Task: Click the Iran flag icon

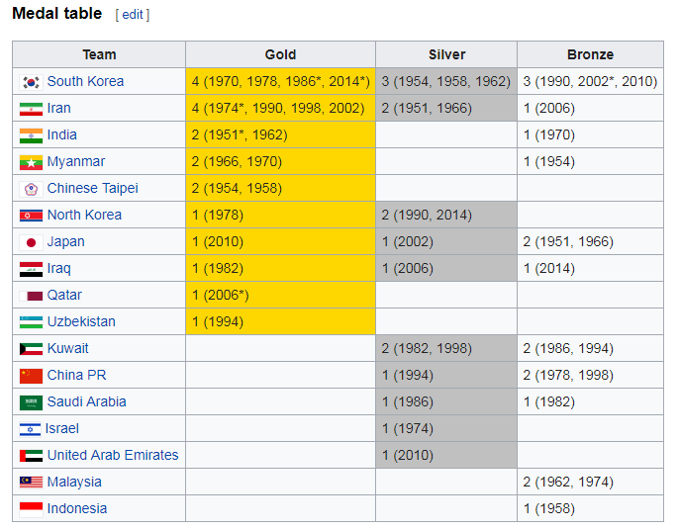Action: pyautogui.click(x=32, y=109)
